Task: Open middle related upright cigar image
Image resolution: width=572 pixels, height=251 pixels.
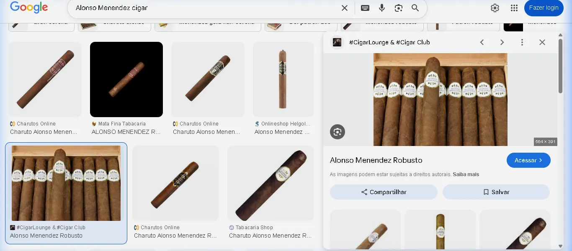Action: (440, 229)
